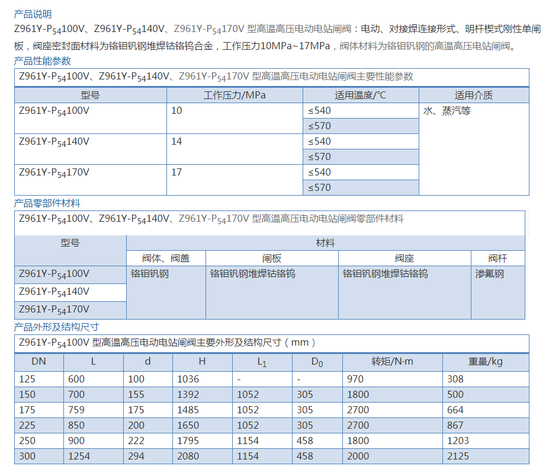549x469 pixels.
Task: Click the 17 working pressure cell
Action: coord(176,173)
